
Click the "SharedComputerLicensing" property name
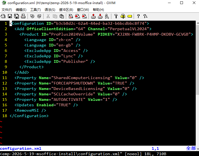click(82, 78)
